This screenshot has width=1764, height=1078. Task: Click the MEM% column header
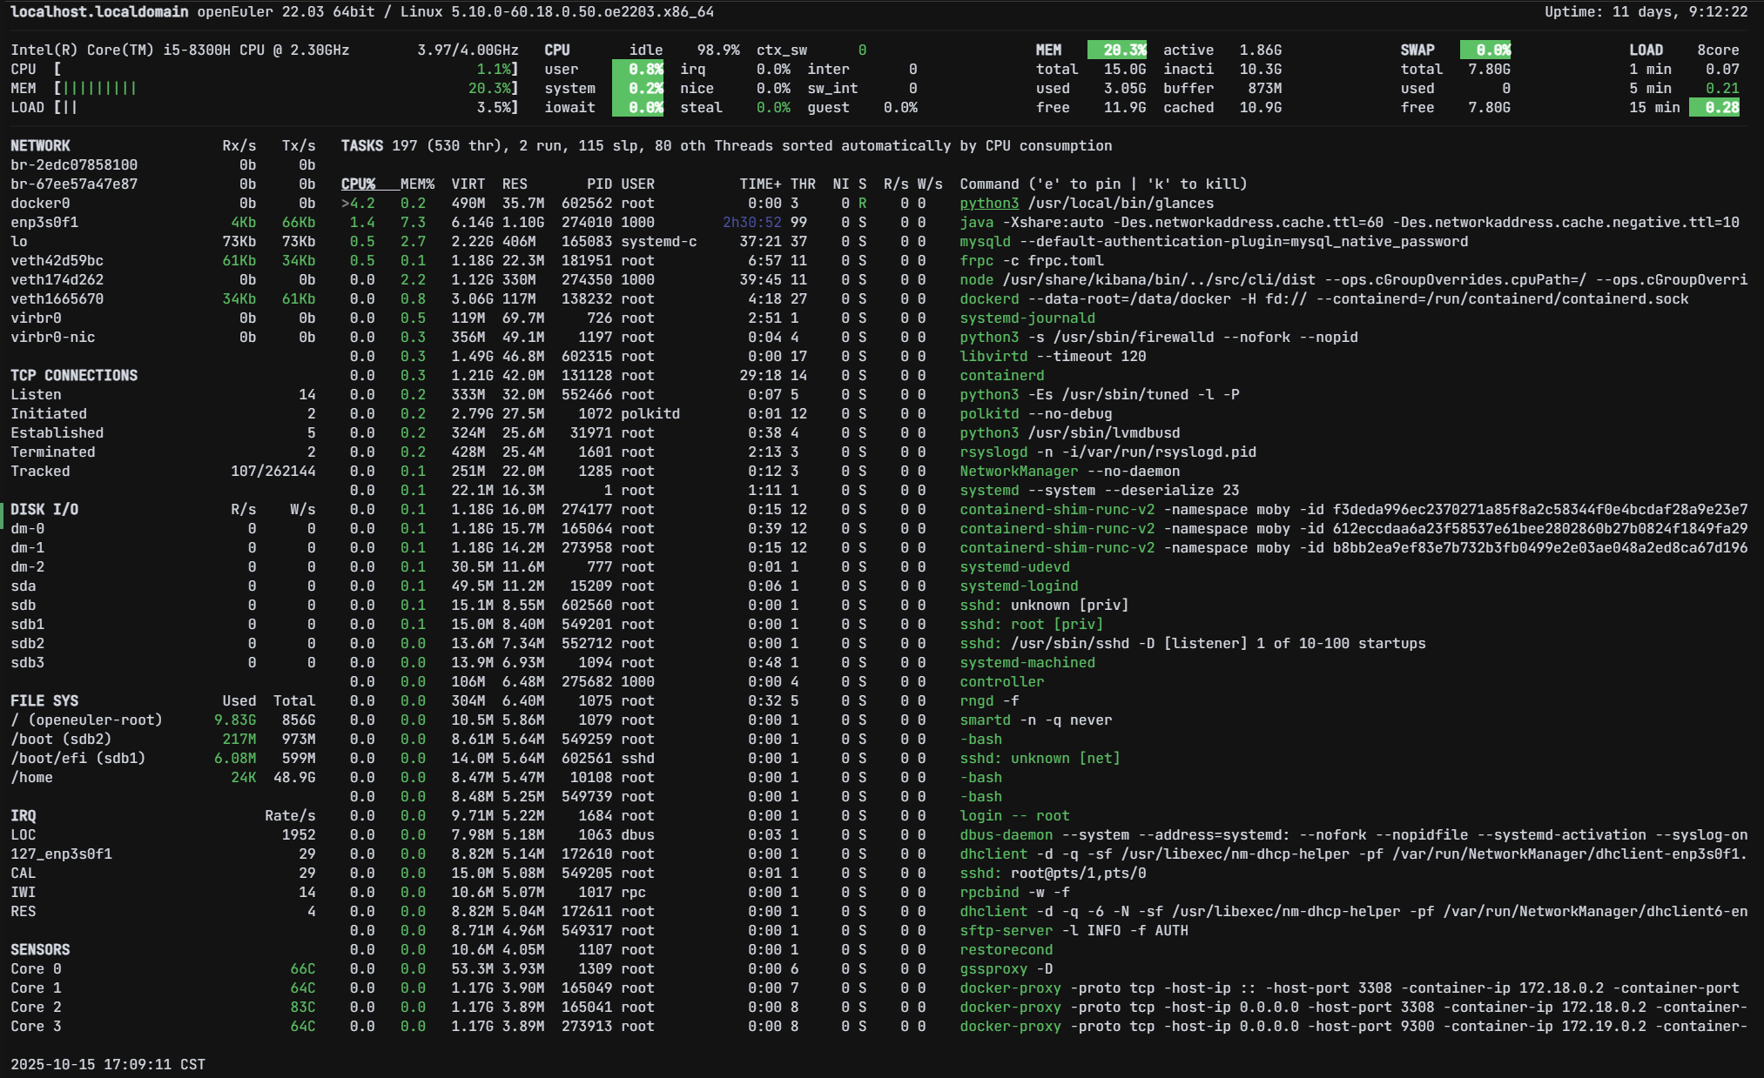417,184
